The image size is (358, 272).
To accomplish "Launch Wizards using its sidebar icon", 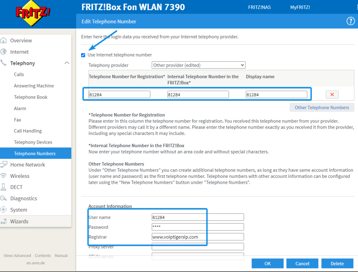I will pyautogui.click(x=4, y=221).
